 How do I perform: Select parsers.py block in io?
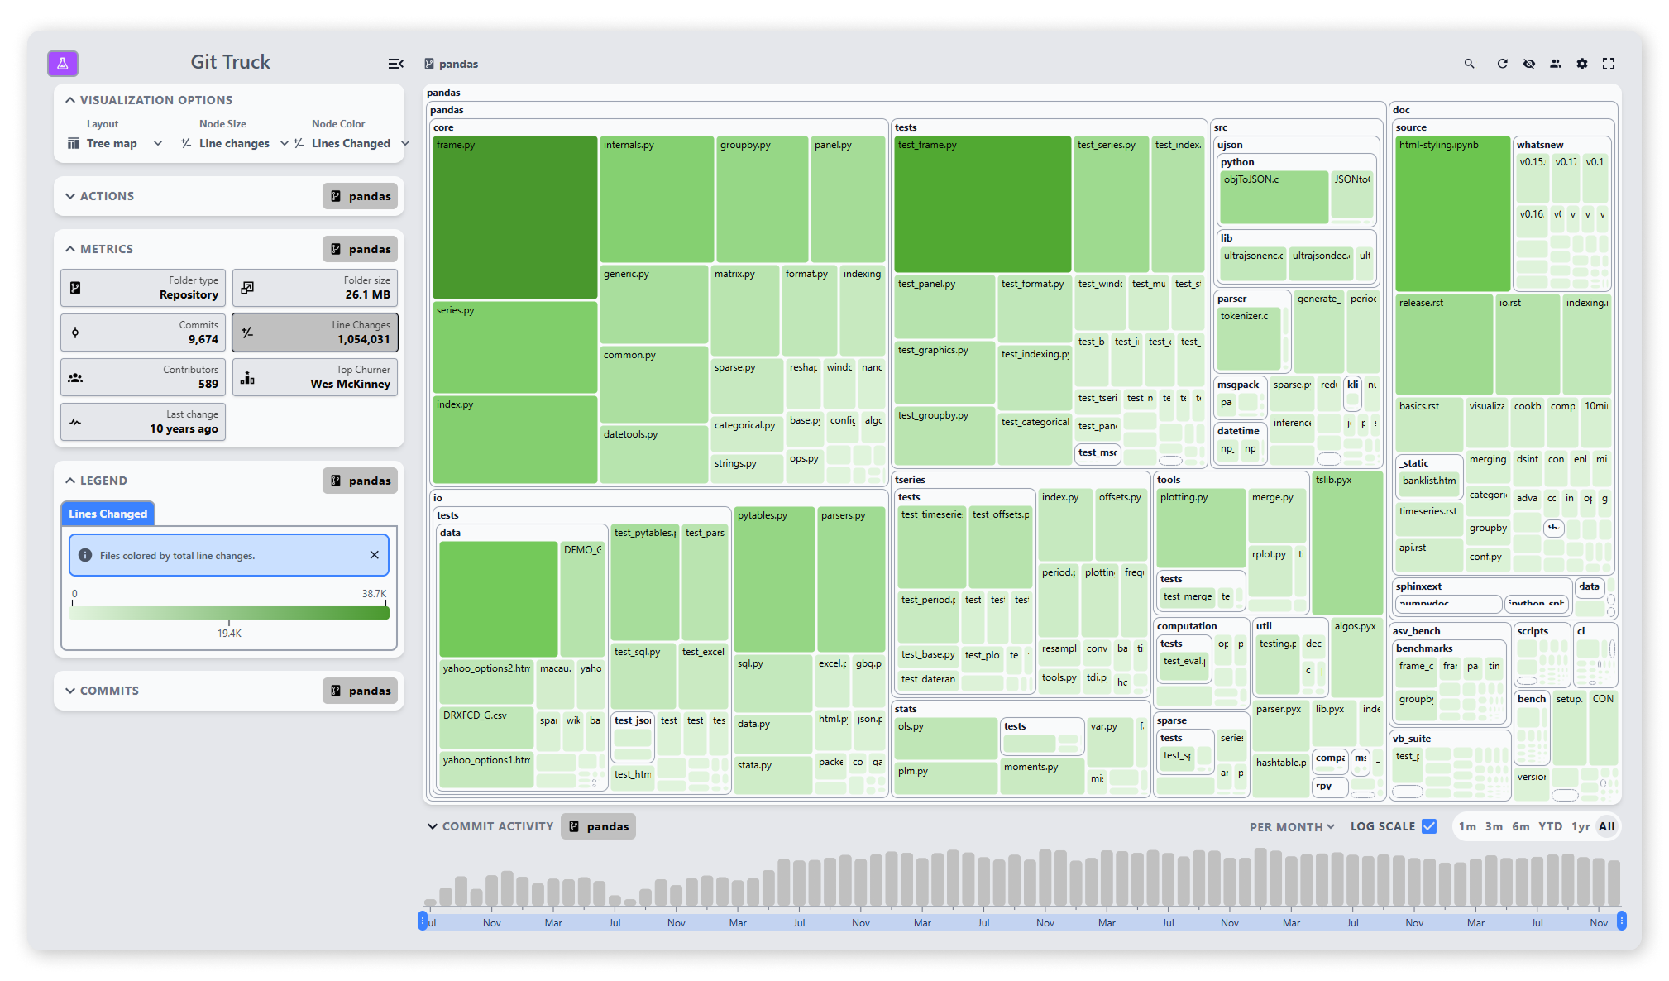click(851, 580)
